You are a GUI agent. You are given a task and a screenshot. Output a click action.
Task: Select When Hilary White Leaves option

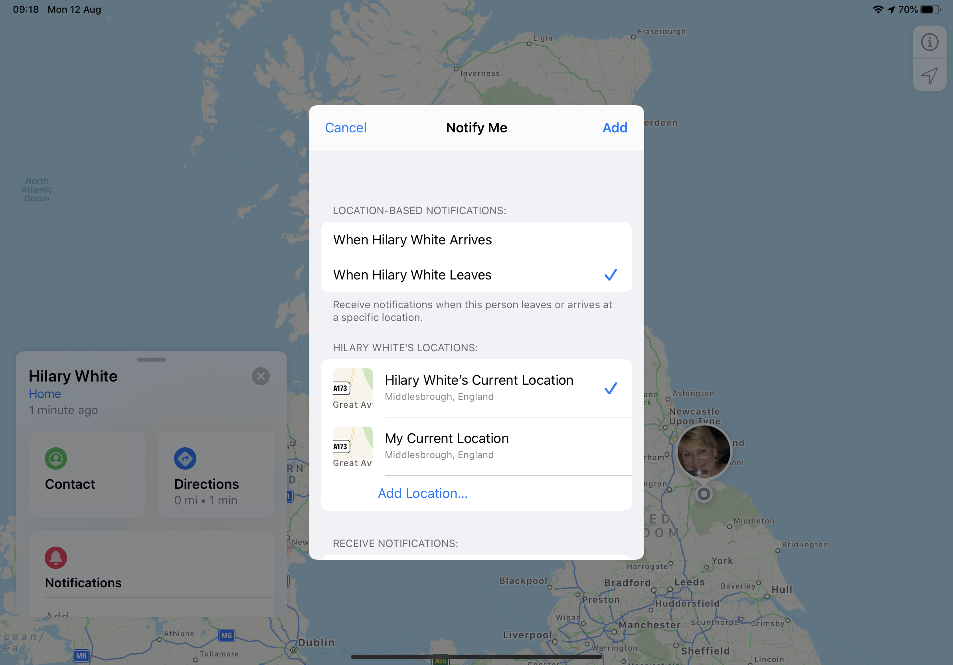click(x=476, y=274)
